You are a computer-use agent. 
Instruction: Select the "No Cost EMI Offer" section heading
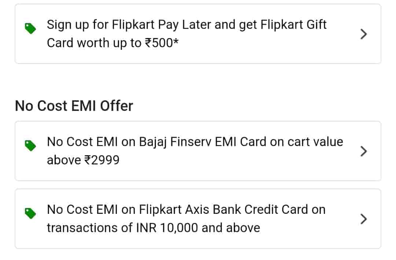pos(74,106)
